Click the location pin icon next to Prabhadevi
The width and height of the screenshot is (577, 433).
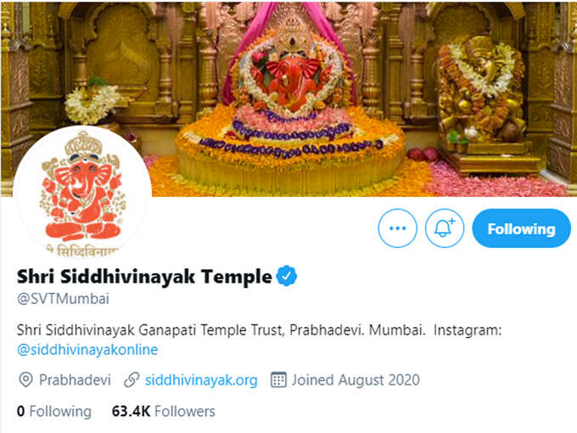[x=25, y=380]
